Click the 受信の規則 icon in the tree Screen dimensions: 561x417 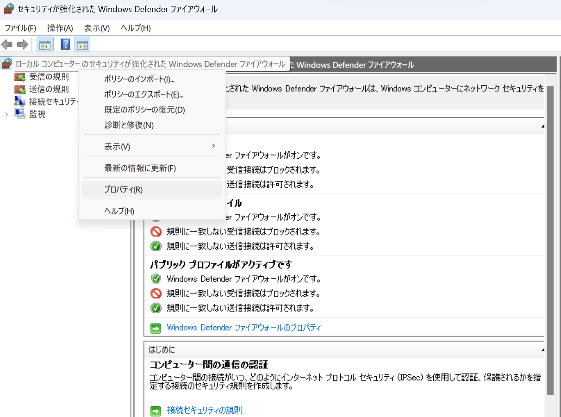pyautogui.click(x=20, y=77)
